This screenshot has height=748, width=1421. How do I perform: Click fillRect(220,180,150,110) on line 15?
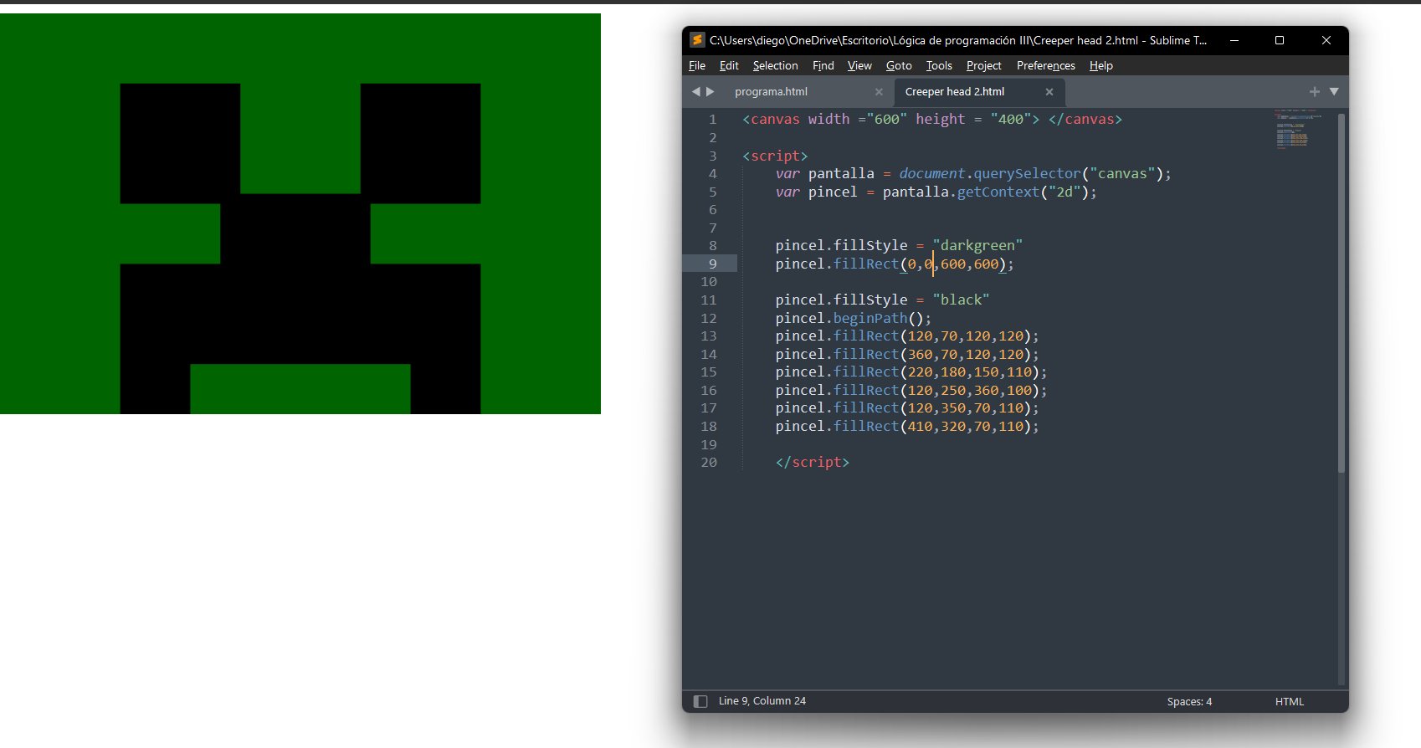pos(936,372)
